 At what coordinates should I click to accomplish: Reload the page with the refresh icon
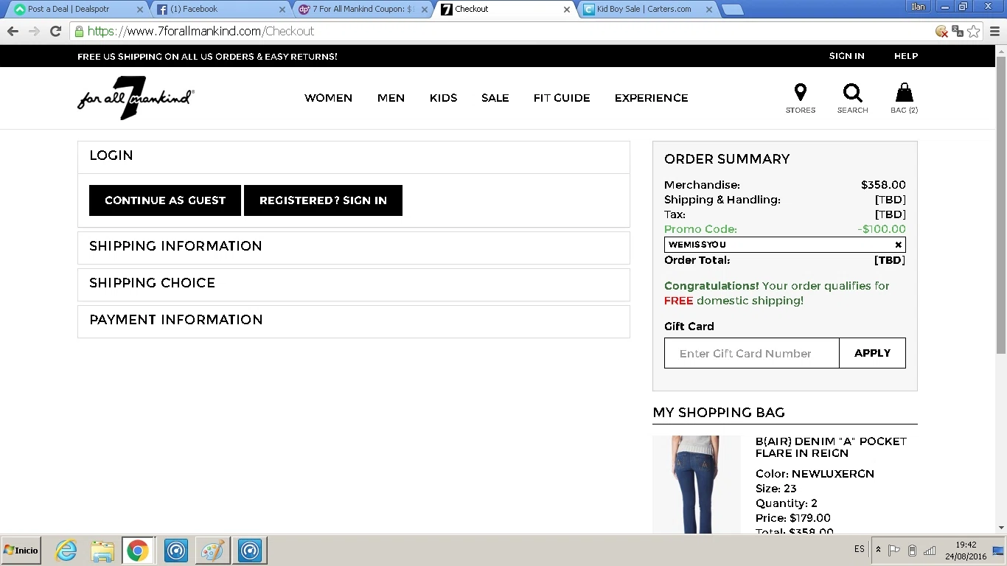[x=55, y=31]
